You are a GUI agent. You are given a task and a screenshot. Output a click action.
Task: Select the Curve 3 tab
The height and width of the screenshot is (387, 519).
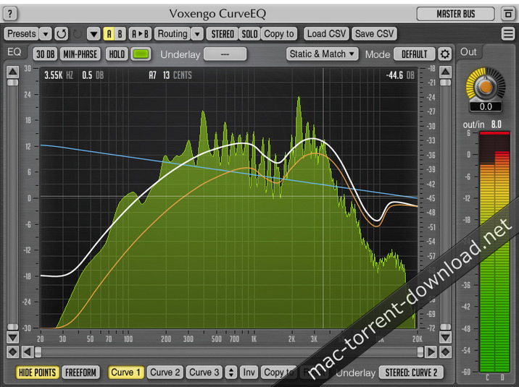tap(204, 373)
